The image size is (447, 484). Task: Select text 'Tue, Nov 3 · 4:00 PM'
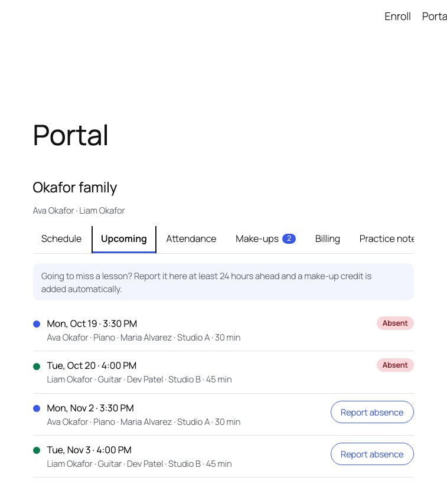[x=89, y=450]
